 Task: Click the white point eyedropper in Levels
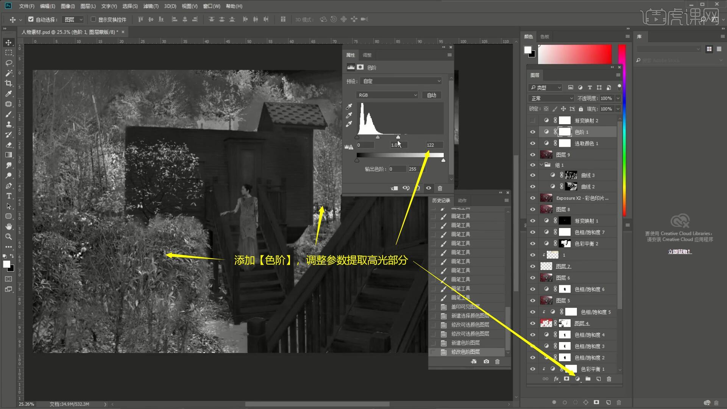pyautogui.click(x=349, y=124)
